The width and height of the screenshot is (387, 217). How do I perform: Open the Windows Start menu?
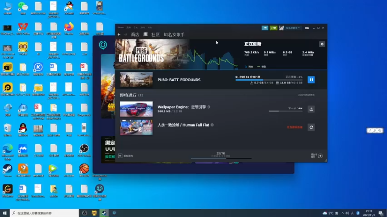pos(5,213)
